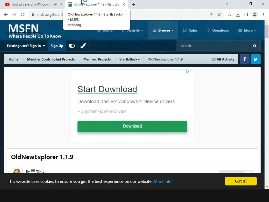Go to Home breadcrumb
The width and height of the screenshot is (269, 202).
tap(14, 59)
